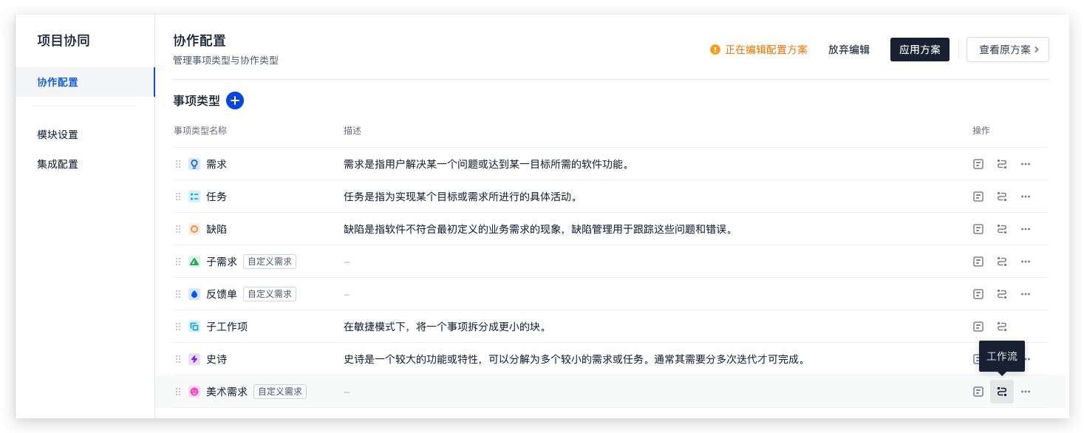Click the 自定义需求 tag on 美术需求
This screenshot has height=433, width=1084.
(x=280, y=392)
